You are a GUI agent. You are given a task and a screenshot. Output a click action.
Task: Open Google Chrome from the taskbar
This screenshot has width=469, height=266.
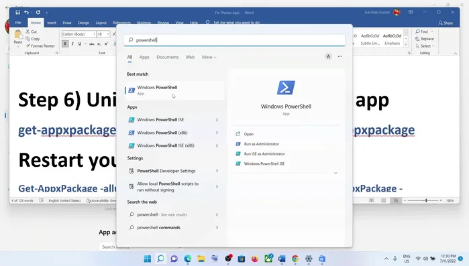(x=295, y=259)
